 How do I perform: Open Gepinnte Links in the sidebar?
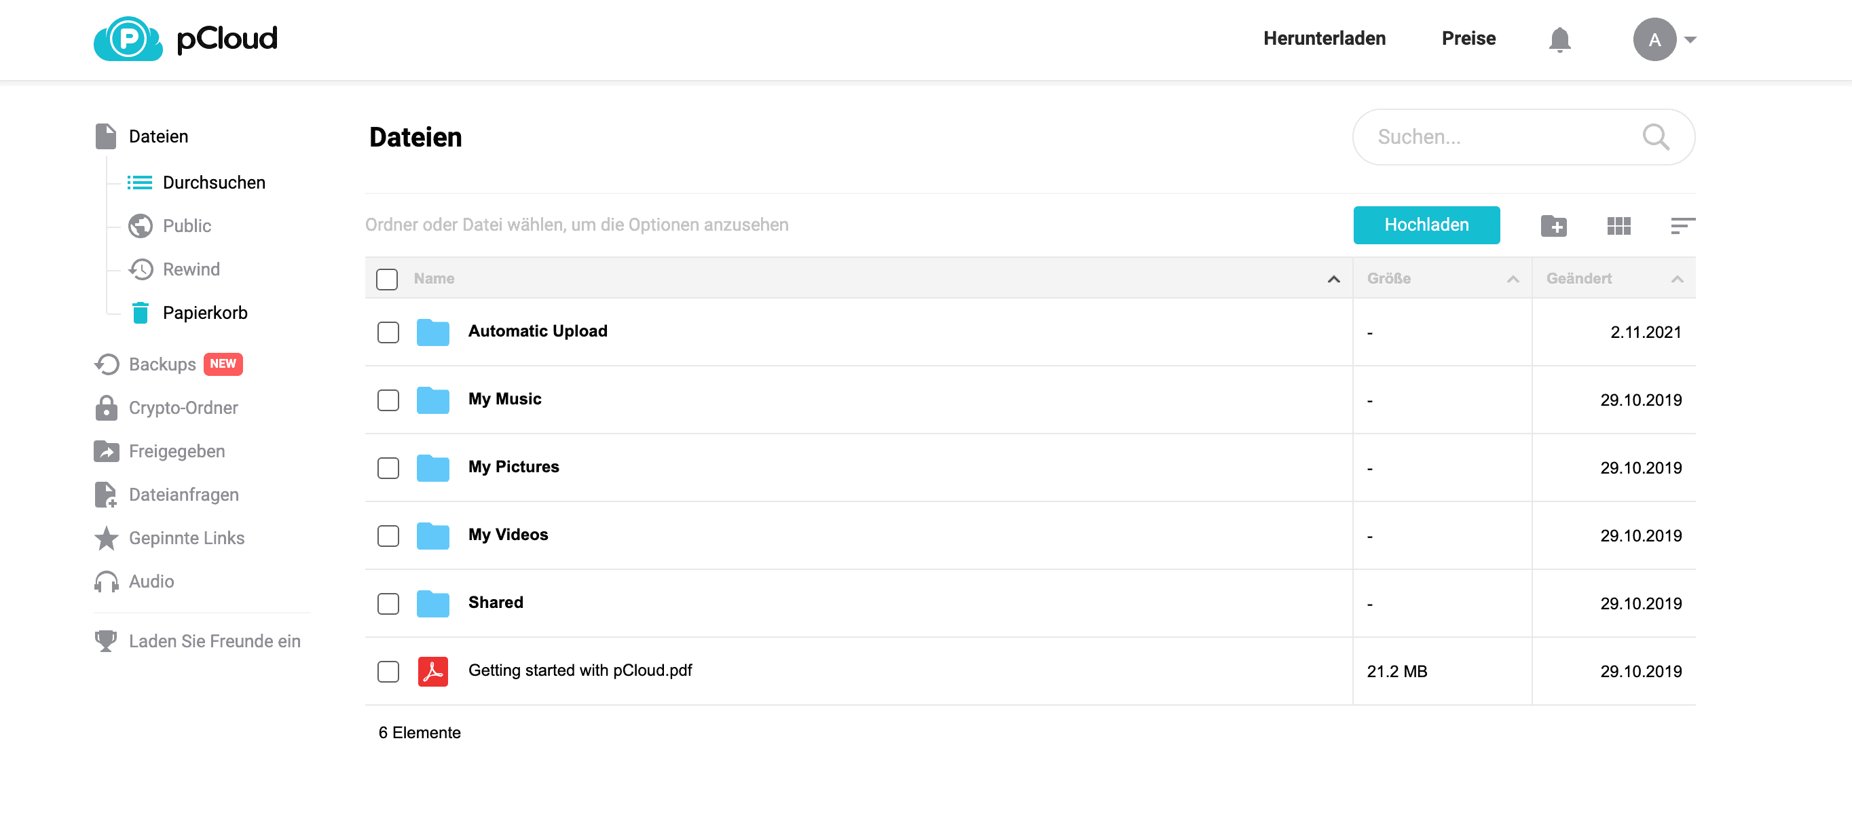(x=186, y=538)
